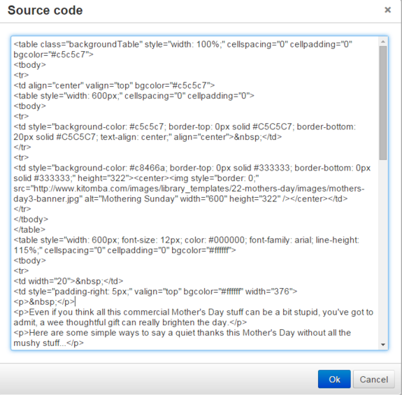Close the Source code dialog
The width and height of the screenshot is (402, 395).
click(x=387, y=10)
